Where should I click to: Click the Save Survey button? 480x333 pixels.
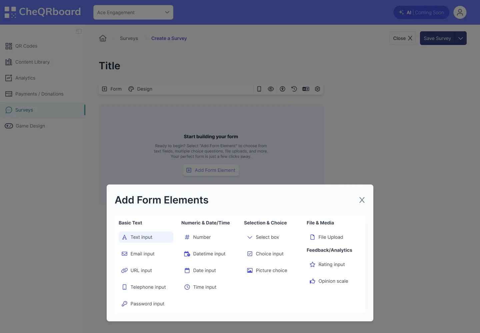tap(437, 38)
